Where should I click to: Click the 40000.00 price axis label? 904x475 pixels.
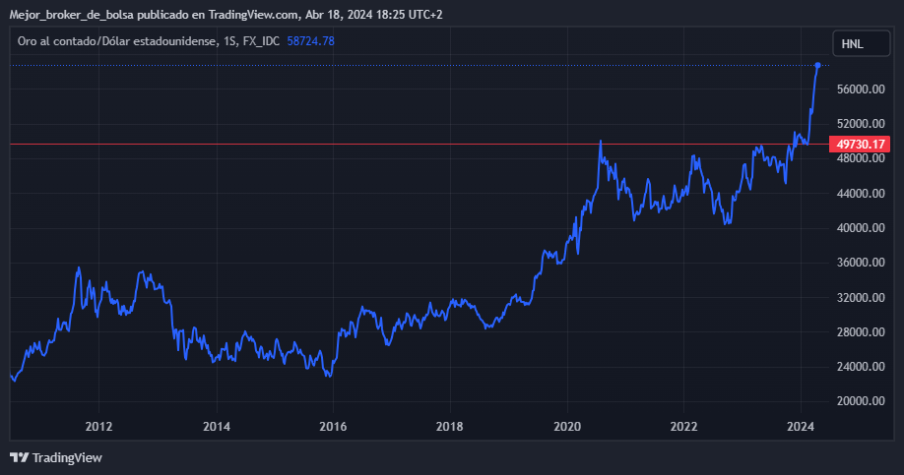(x=861, y=228)
